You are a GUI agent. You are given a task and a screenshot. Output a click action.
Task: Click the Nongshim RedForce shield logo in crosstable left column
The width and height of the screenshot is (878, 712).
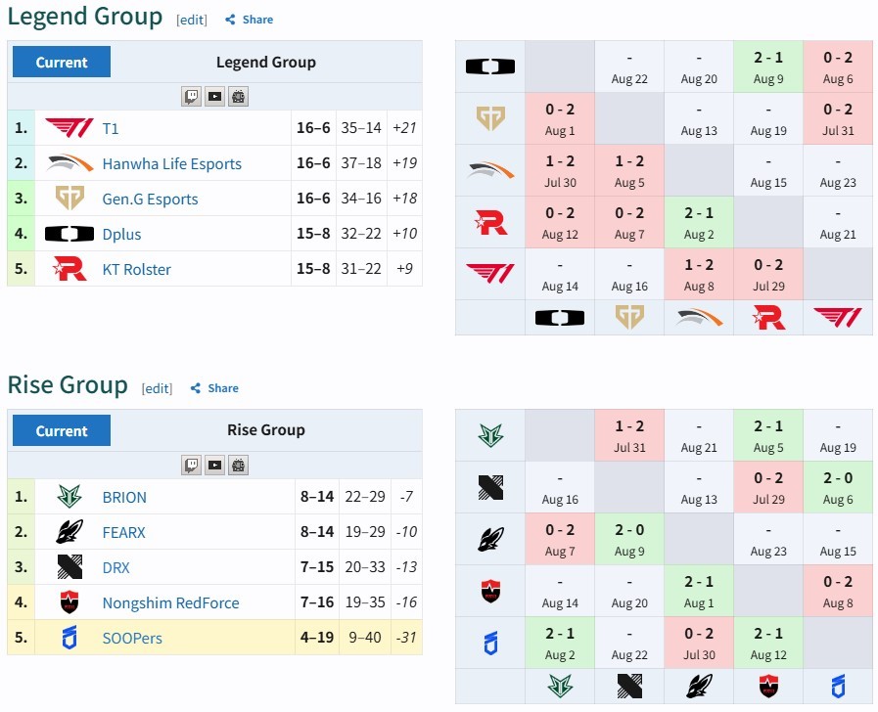[490, 591]
